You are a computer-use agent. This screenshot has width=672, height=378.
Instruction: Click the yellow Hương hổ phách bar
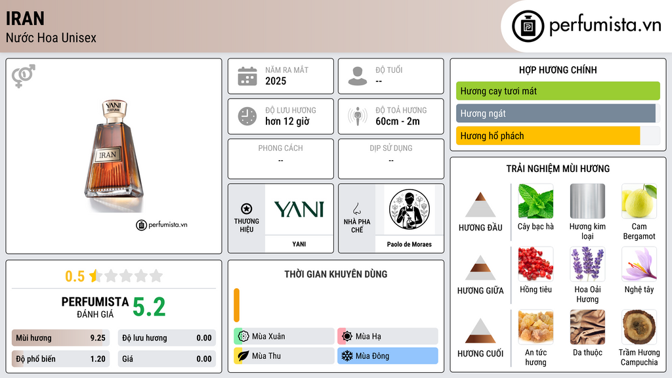coord(548,136)
